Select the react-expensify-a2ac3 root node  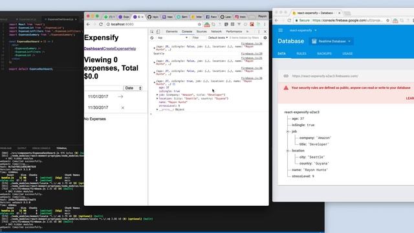tap(302, 112)
